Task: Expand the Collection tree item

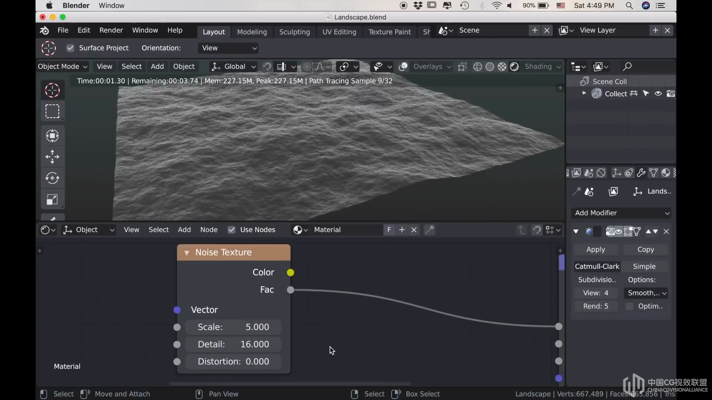Action: [x=584, y=93]
